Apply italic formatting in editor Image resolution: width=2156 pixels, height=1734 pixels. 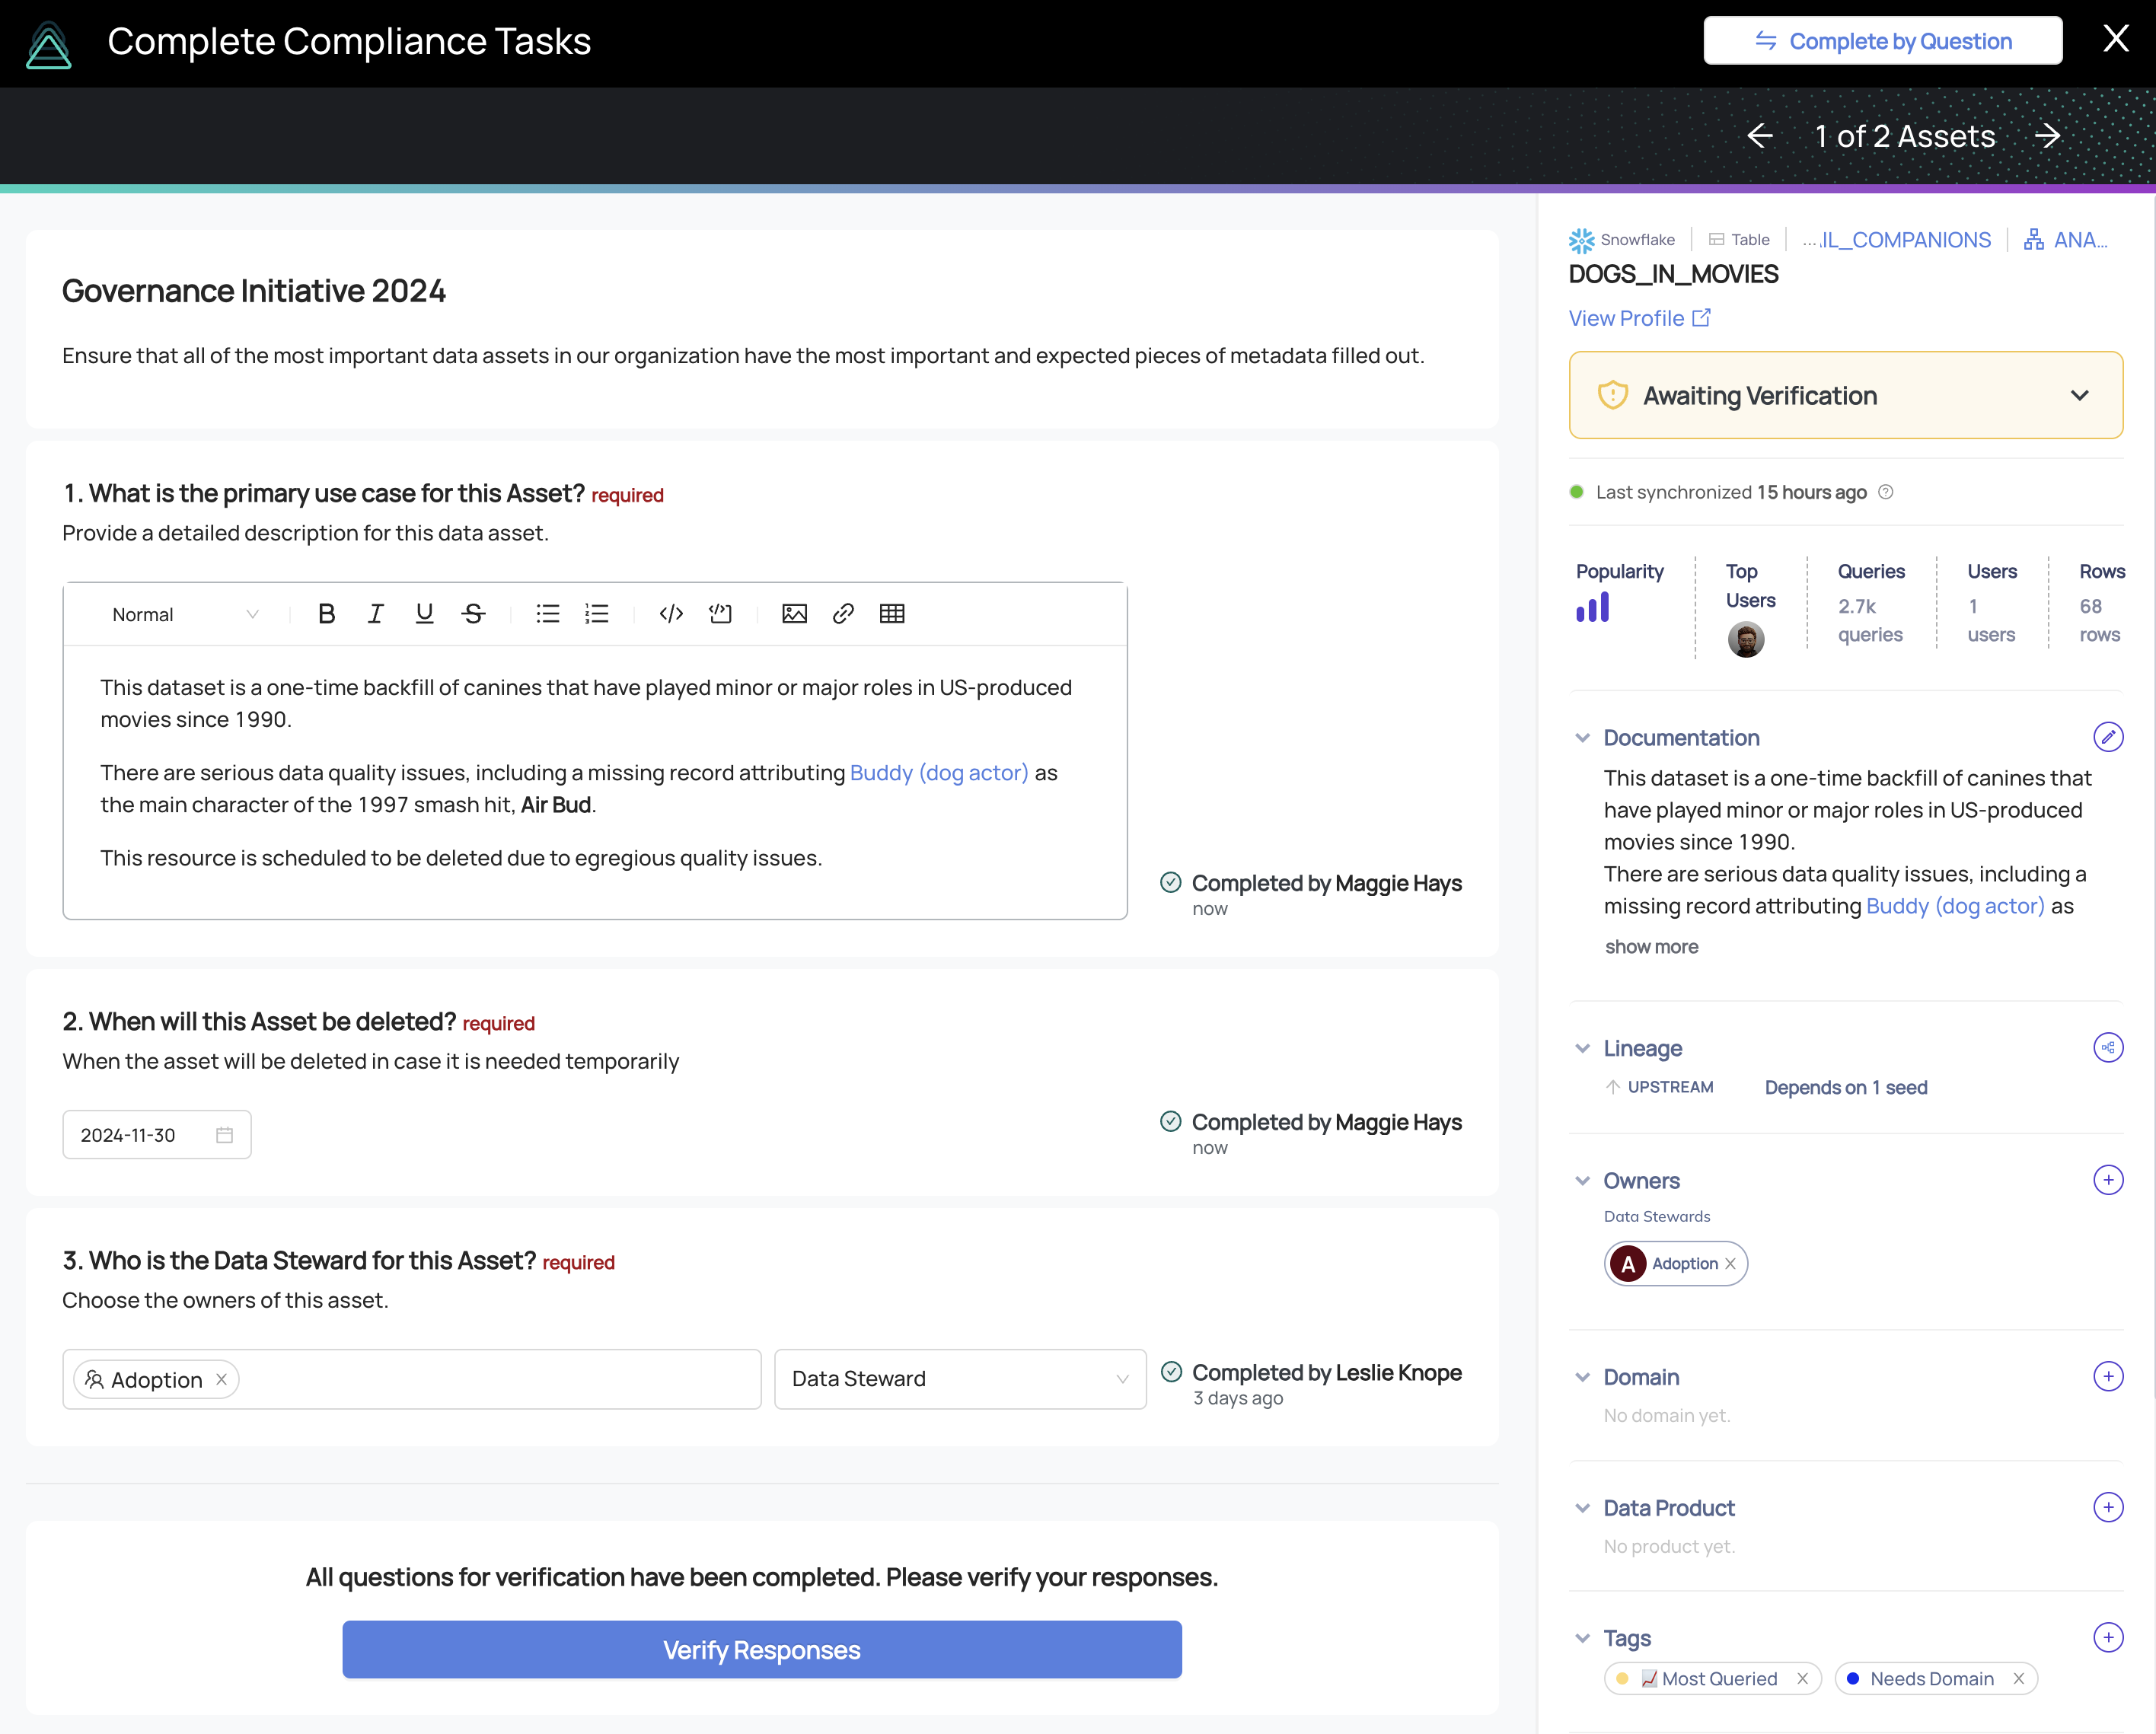[375, 613]
